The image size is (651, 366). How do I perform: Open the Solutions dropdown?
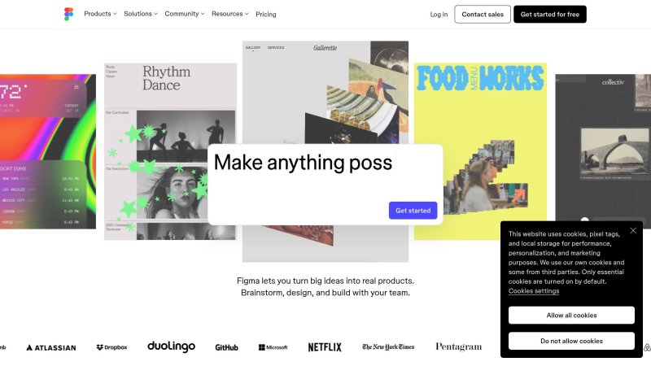[x=141, y=14]
